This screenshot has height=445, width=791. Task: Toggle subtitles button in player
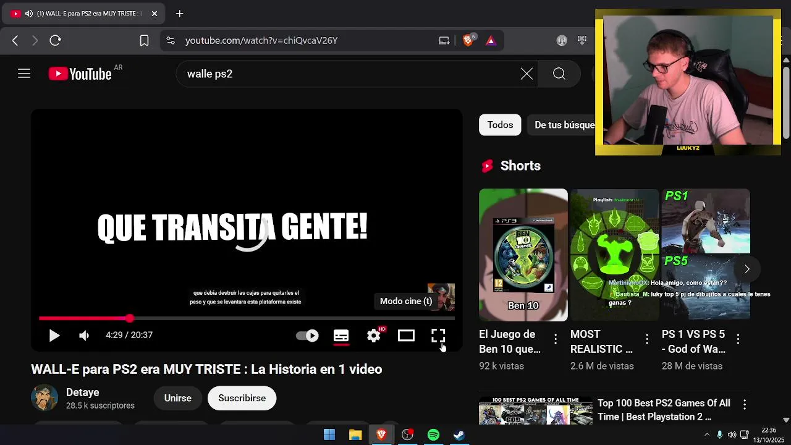(341, 336)
